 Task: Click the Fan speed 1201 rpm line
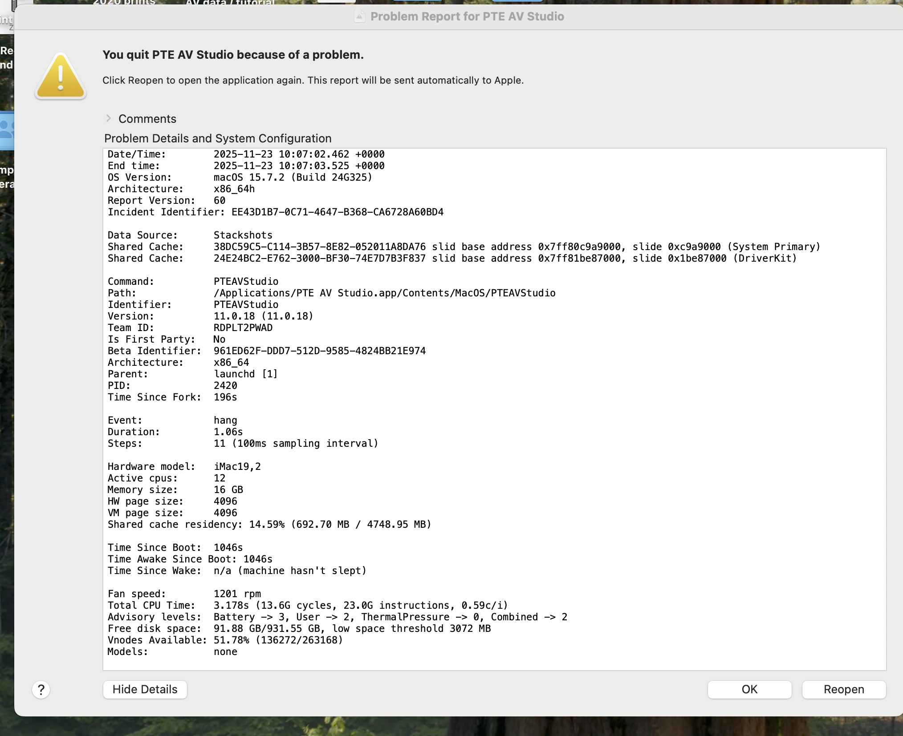(184, 594)
